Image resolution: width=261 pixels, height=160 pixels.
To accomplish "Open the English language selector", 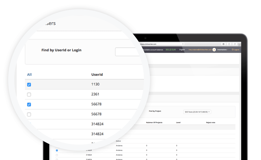I will pyautogui.click(x=182, y=50).
